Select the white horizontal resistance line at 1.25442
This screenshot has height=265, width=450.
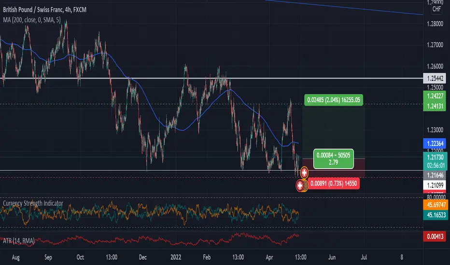coord(211,78)
